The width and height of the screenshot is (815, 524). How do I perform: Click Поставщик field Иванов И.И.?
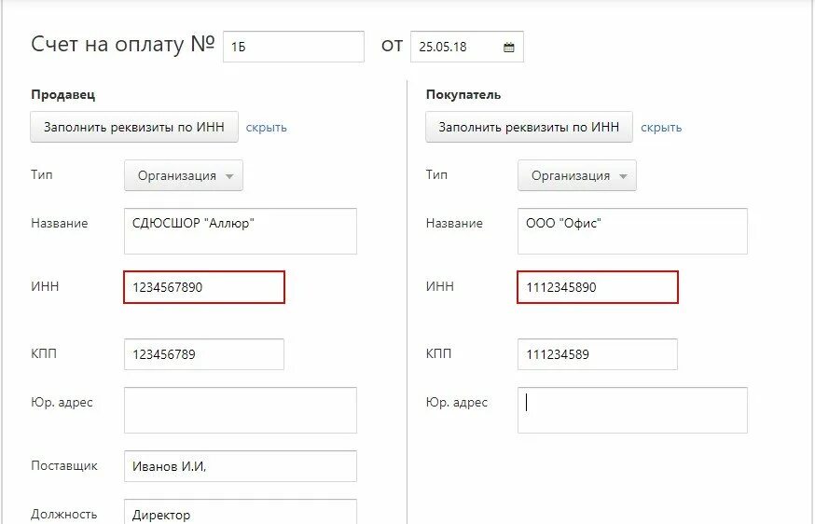click(x=241, y=466)
